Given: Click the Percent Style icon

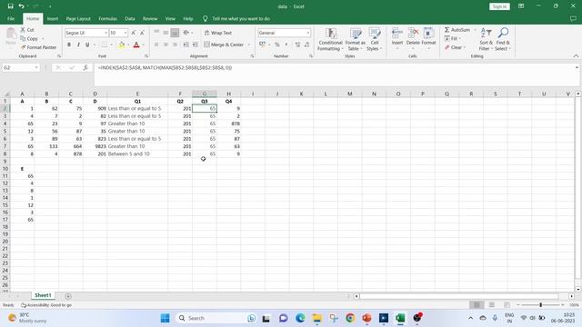Looking at the screenshot, I should tap(276, 45).
